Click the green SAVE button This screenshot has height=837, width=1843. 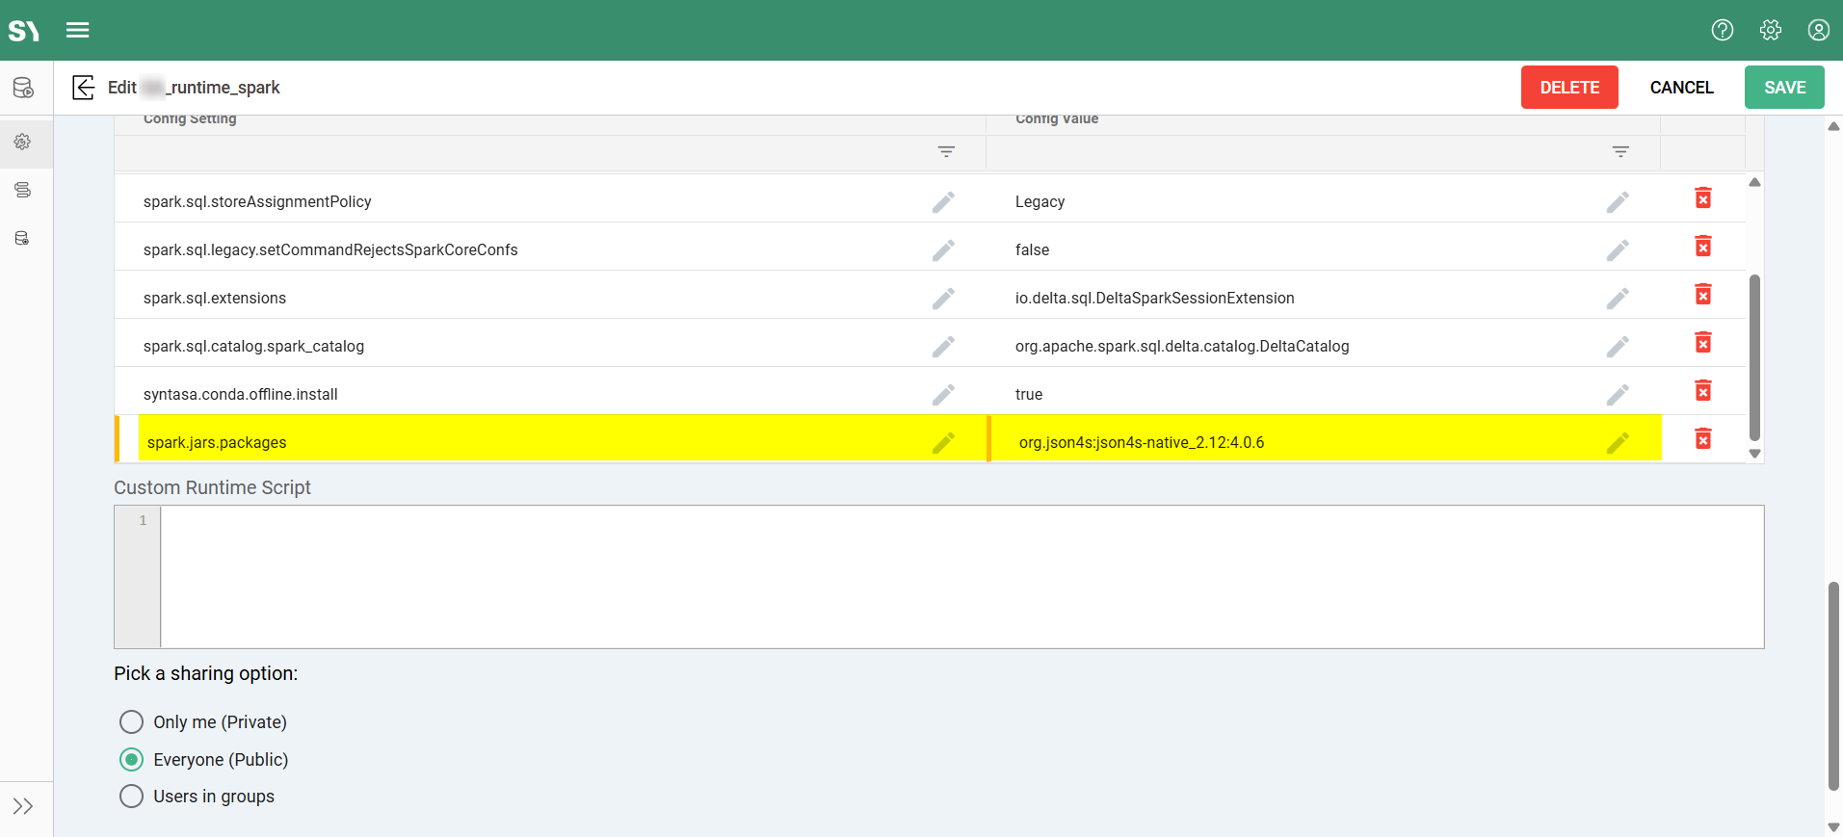(x=1783, y=88)
